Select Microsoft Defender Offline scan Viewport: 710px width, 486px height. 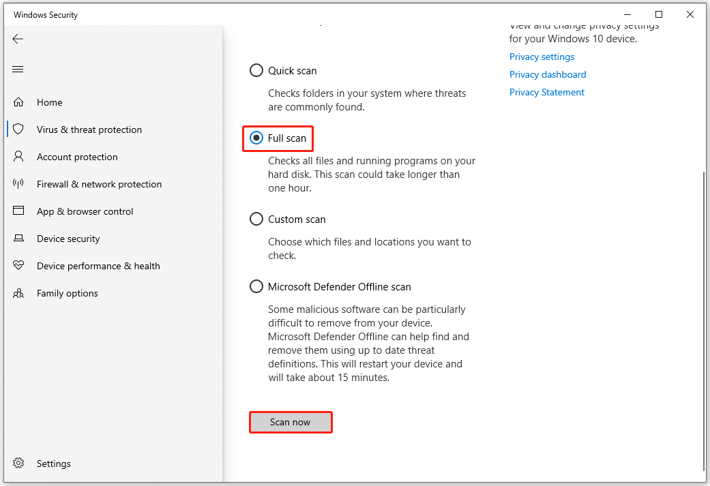(x=256, y=286)
